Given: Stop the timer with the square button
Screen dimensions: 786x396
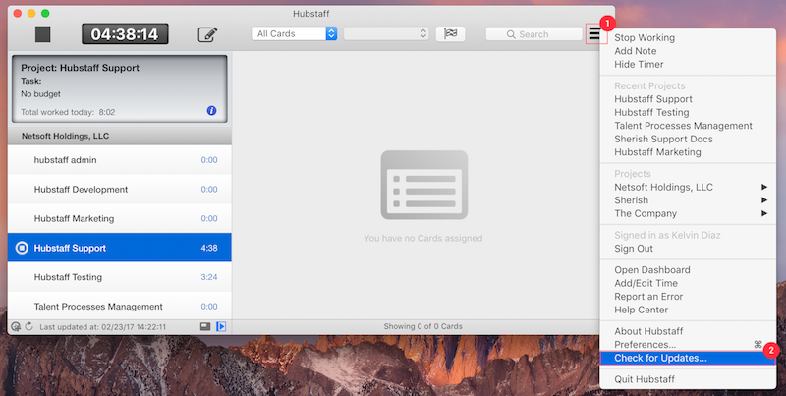Looking at the screenshot, I should pos(42,34).
